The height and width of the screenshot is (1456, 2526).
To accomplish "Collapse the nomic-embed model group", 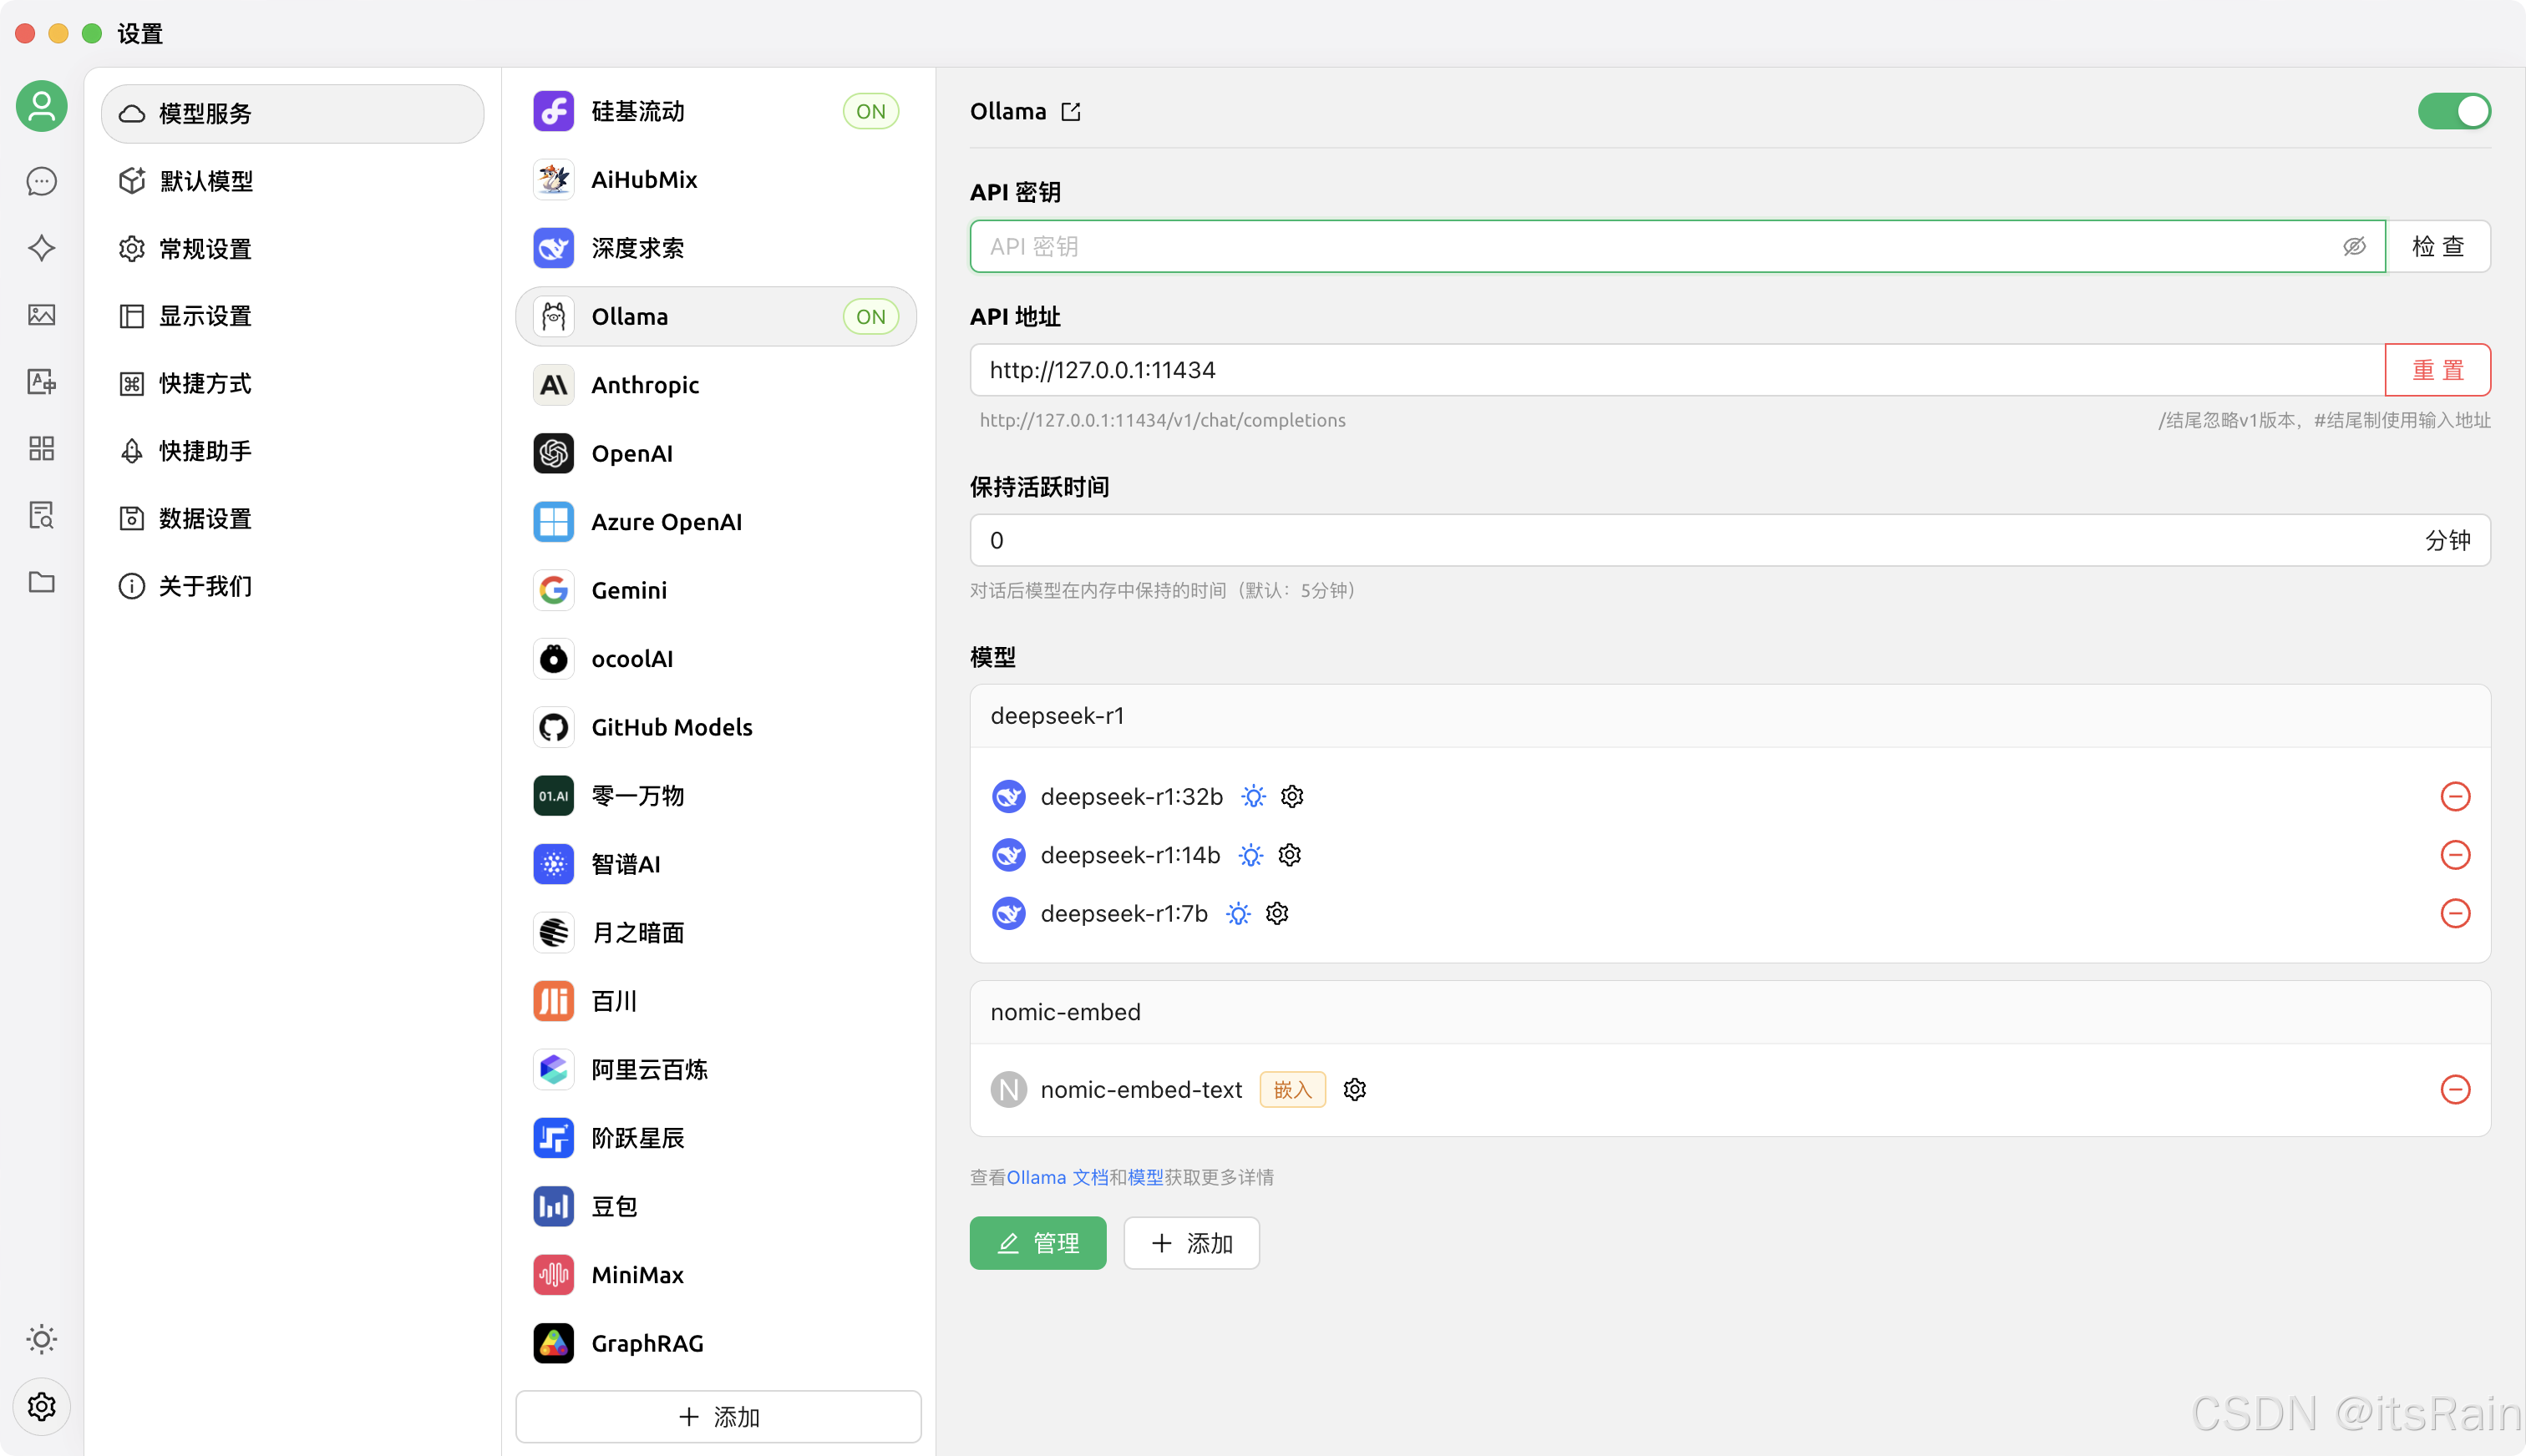I will pos(1730,1012).
